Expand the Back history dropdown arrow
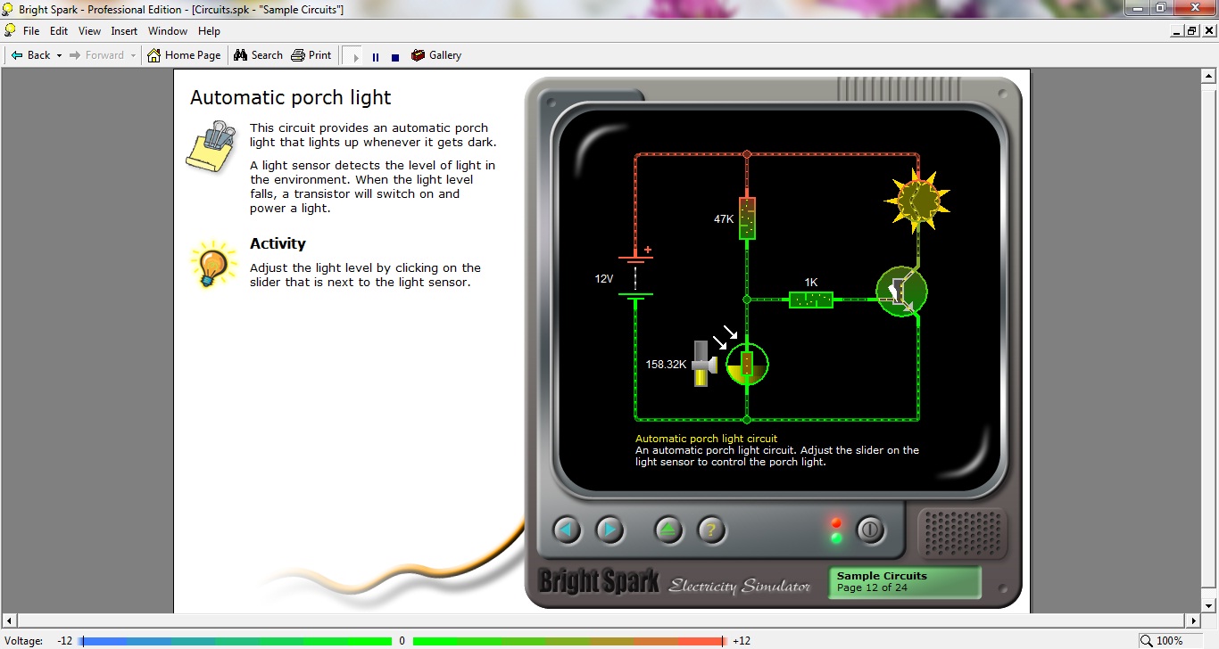 point(59,55)
